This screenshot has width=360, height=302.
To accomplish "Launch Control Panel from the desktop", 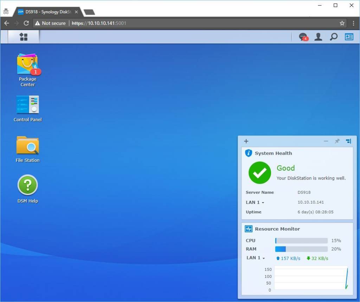I will [28, 109].
